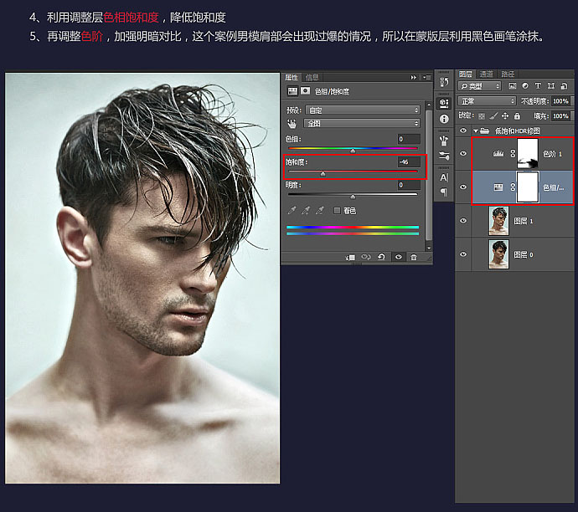Filter layers by adjustment layers

click(x=525, y=86)
